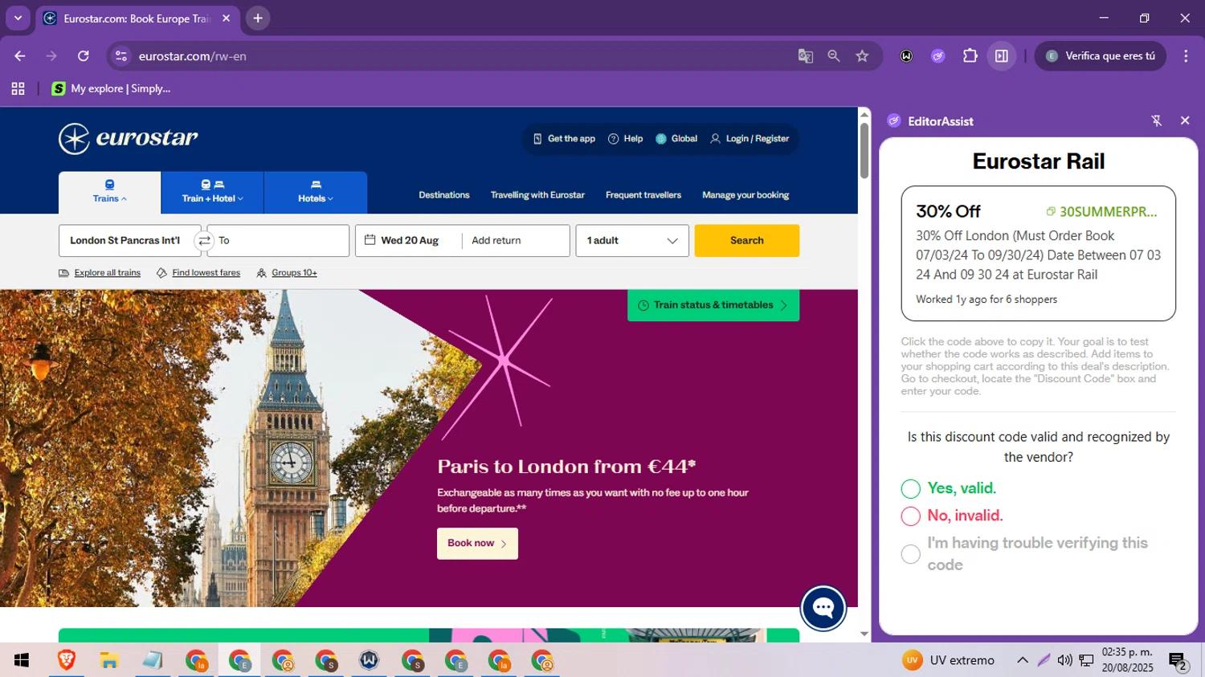Click the Add return date field
The width and height of the screenshot is (1205, 677).
tap(516, 241)
